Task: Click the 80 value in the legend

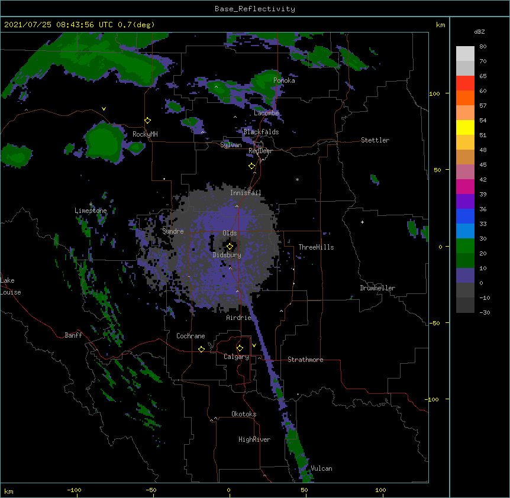Action: (483, 47)
